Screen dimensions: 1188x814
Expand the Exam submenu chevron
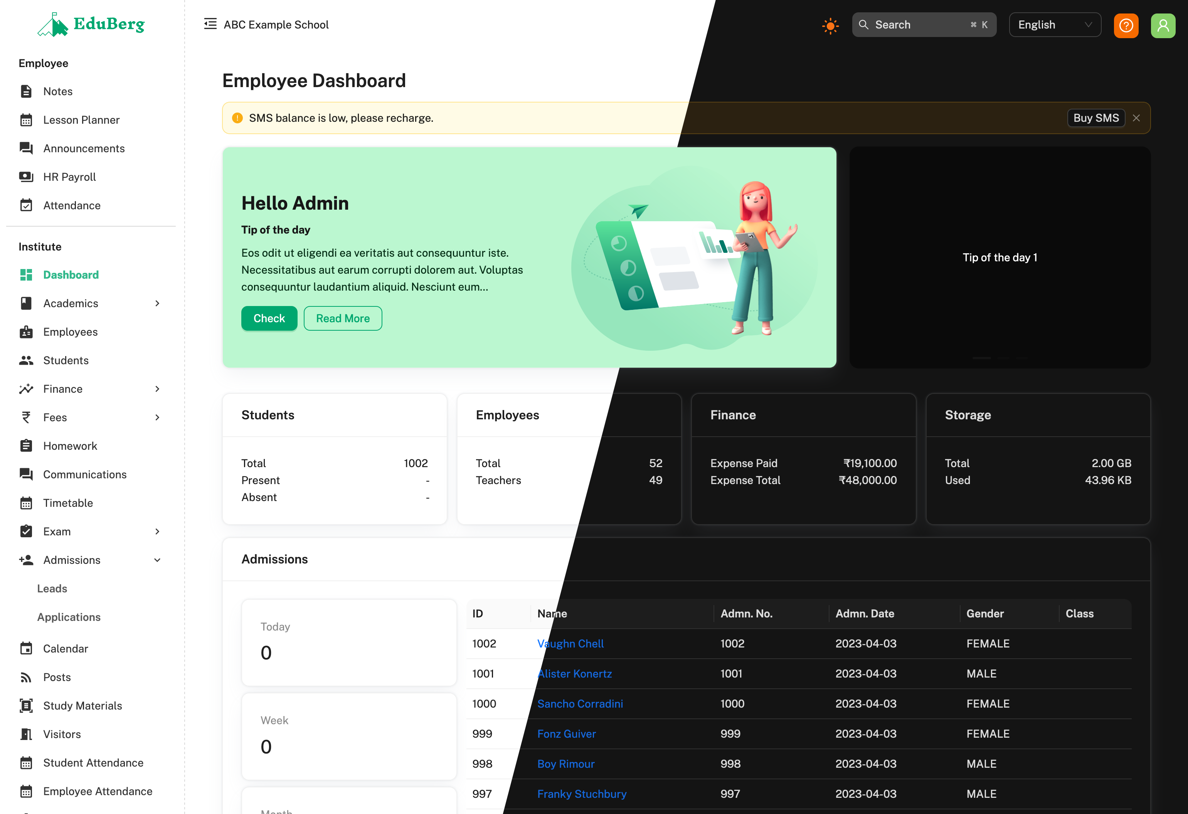click(x=157, y=532)
